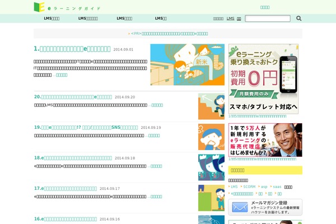336x224 pixels.
Task: Click the envelope icon on mail magazine banner
Action: pos(240,207)
